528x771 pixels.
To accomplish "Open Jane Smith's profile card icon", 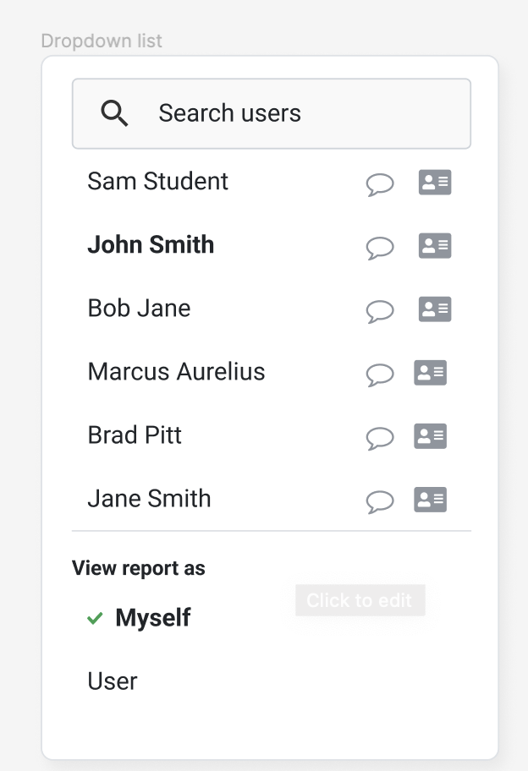I will (x=431, y=500).
